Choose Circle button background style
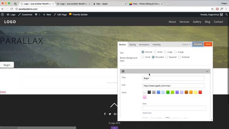Viewport: 229px width, 129px height. 143,57
